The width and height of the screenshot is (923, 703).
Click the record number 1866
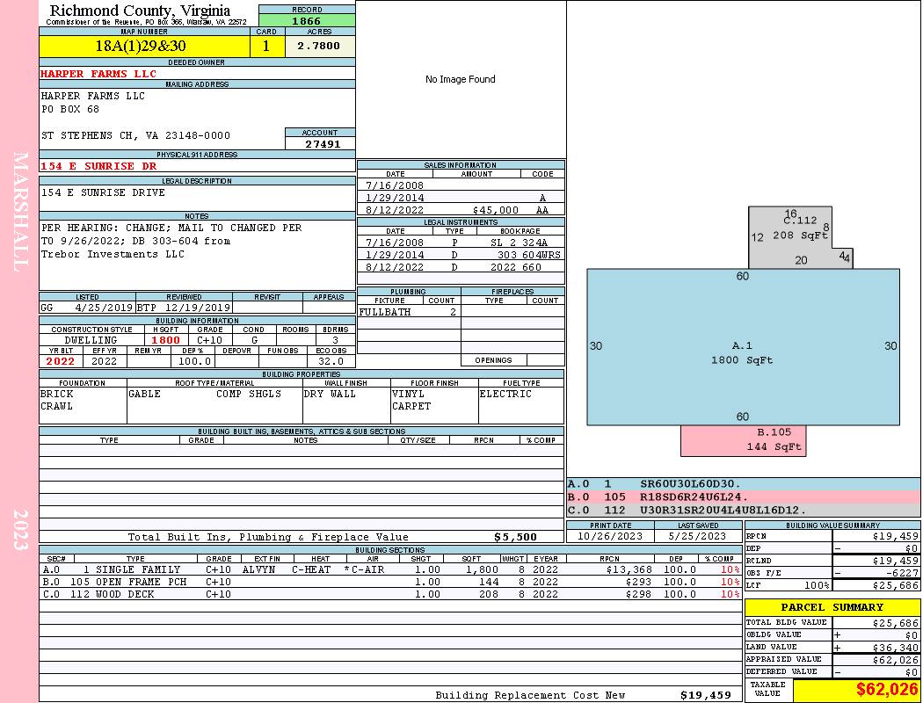point(306,20)
